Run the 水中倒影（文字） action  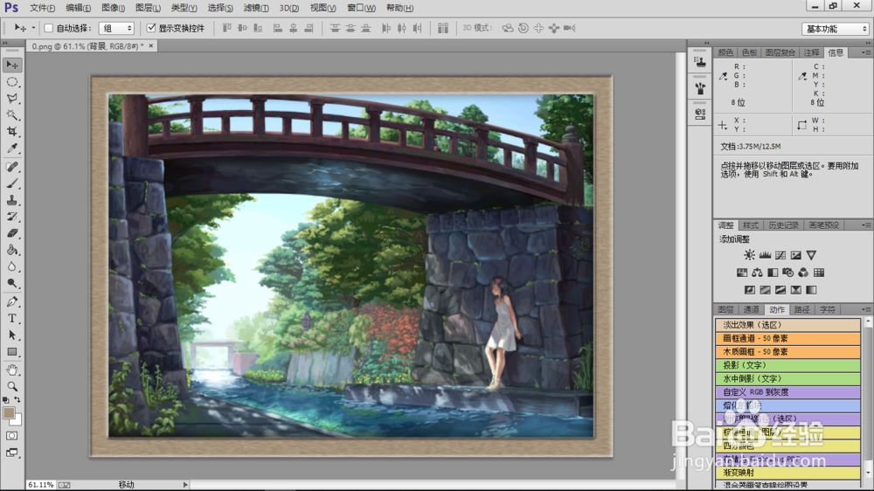point(787,378)
